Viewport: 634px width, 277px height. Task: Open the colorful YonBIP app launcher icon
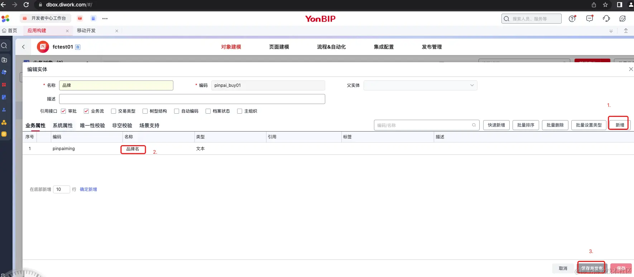coord(5,19)
